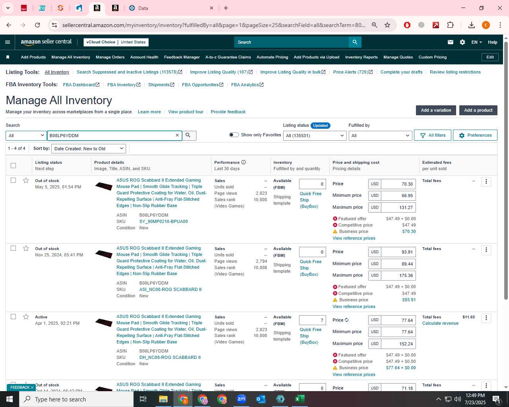Screen dimensions: 509x407
Task: Select the ASI_NC08-ROG SCABBARD II listing checkbox
Action: coord(13,248)
